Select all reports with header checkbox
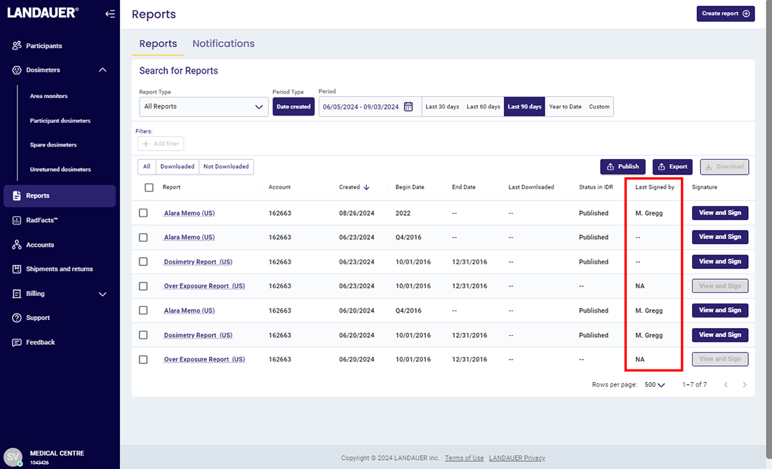Image resolution: width=772 pixels, height=469 pixels. tap(149, 187)
